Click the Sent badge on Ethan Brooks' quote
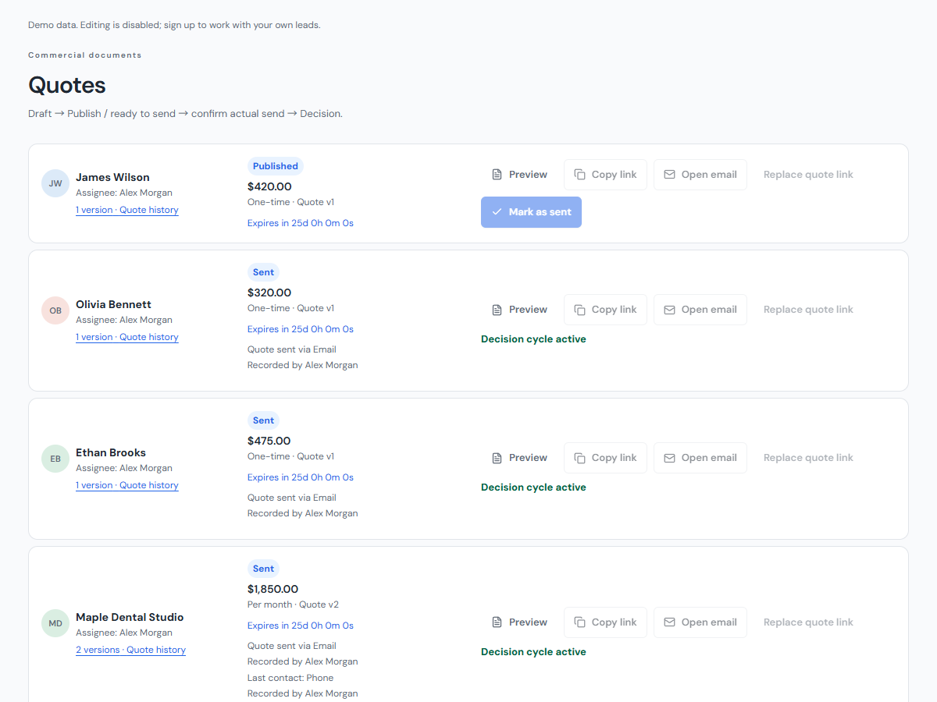 coord(263,420)
